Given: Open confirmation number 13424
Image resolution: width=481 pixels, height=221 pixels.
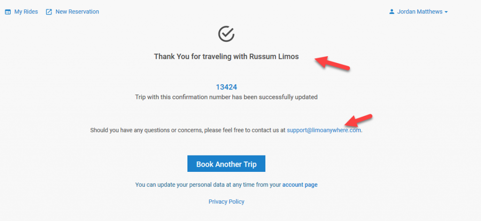Looking at the screenshot, I should tap(226, 87).
